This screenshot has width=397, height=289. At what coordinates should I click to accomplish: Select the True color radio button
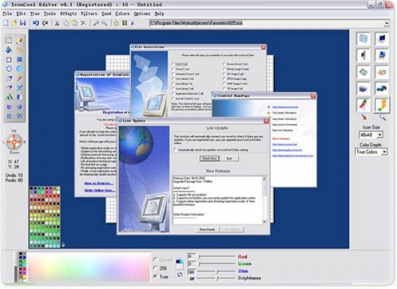(x=156, y=276)
